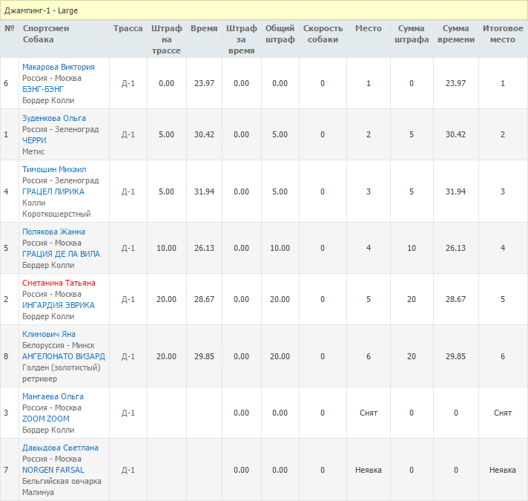
Task: Click the Время column header
Action: tap(204, 28)
